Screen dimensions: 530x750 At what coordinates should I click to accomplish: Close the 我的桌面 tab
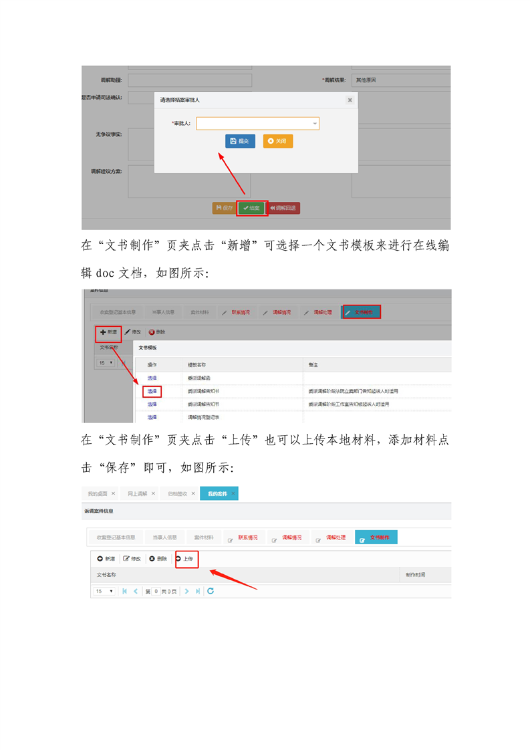pyautogui.click(x=114, y=493)
